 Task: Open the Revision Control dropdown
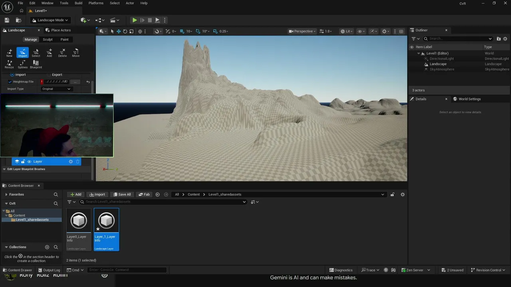coord(488,270)
